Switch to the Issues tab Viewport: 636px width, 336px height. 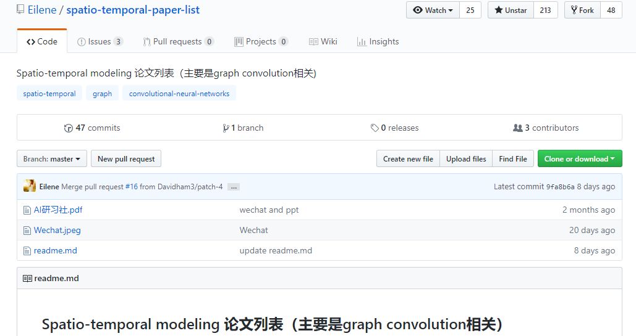point(100,41)
